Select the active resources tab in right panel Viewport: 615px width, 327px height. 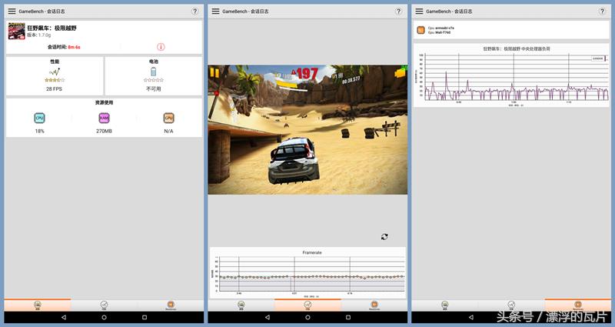coord(578,305)
